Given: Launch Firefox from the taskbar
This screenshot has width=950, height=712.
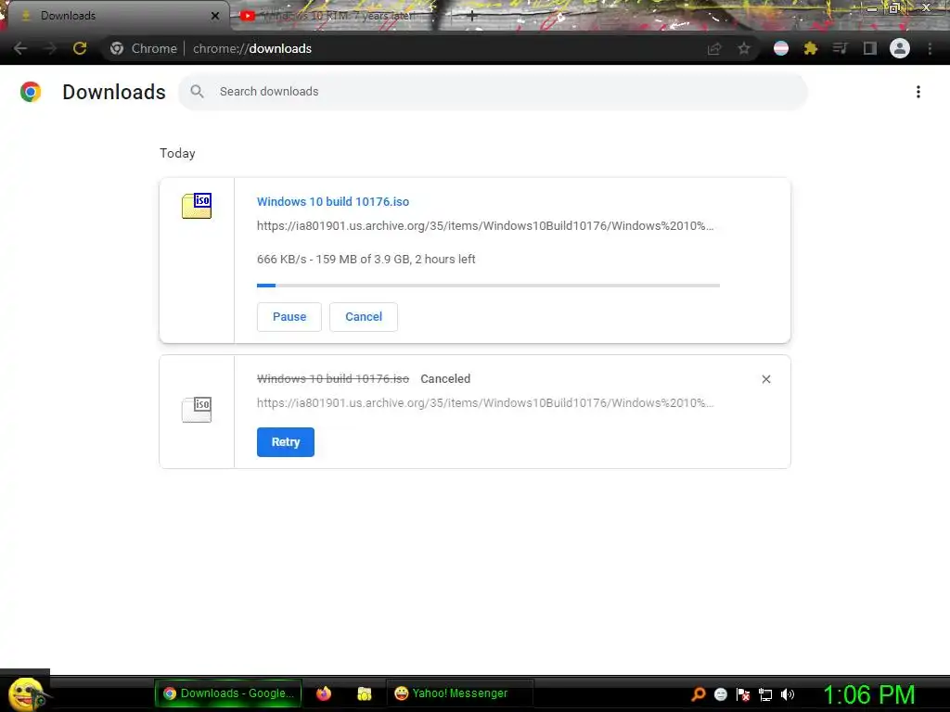Looking at the screenshot, I should (x=324, y=693).
